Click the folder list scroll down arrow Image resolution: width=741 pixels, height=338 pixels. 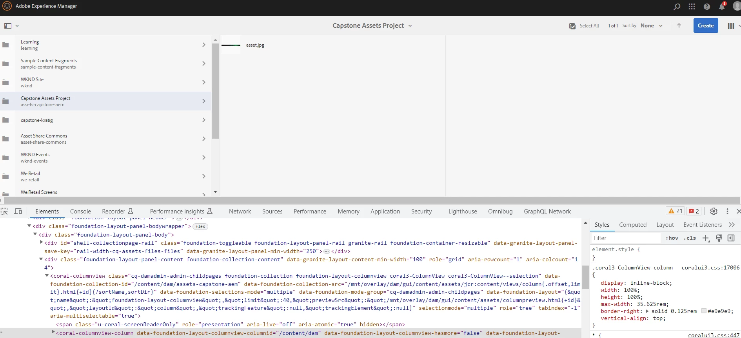[x=215, y=192]
